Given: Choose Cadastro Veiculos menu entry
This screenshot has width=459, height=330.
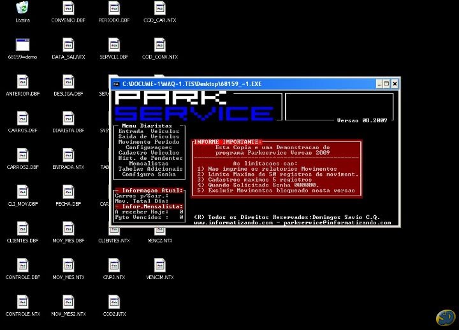Looking at the screenshot, I should [x=149, y=153].
